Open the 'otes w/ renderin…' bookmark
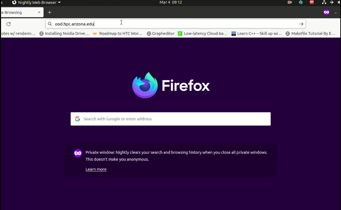Viewport: 341px width, 210px height. (x=18, y=33)
